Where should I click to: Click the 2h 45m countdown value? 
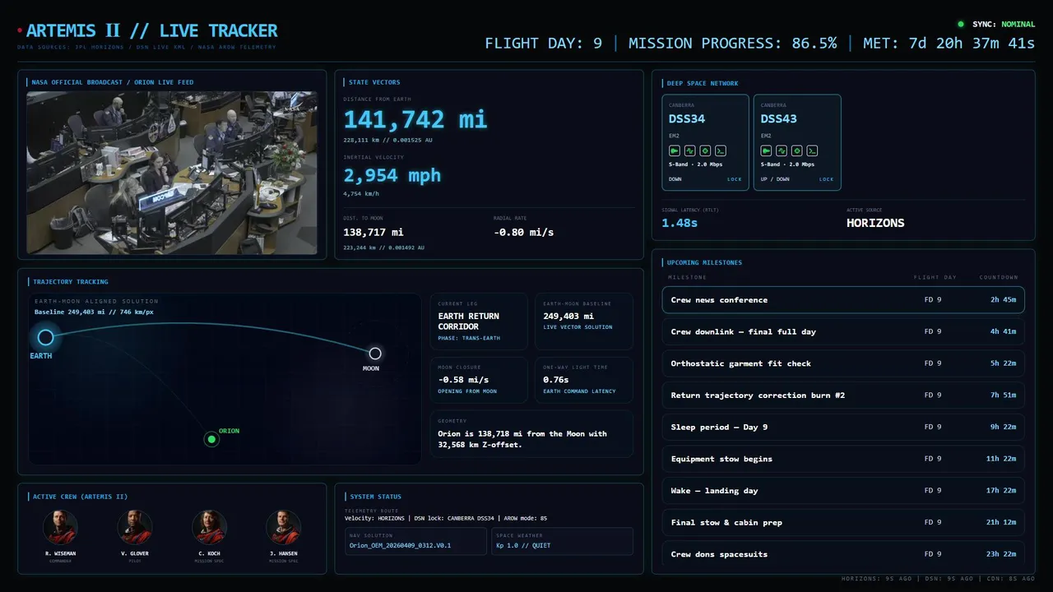click(1003, 300)
